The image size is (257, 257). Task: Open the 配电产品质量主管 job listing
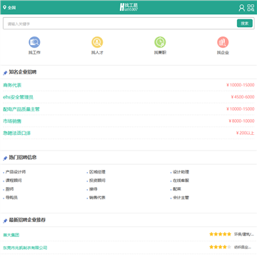(x=21, y=109)
